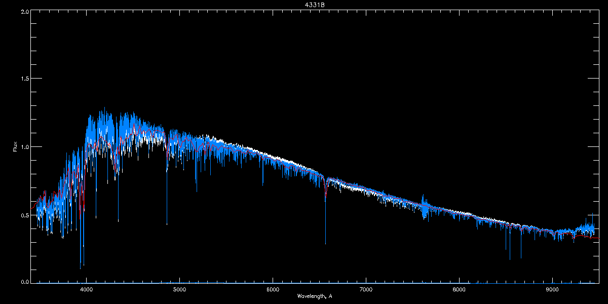Click the 2.0 flux tick label

tap(24, 11)
